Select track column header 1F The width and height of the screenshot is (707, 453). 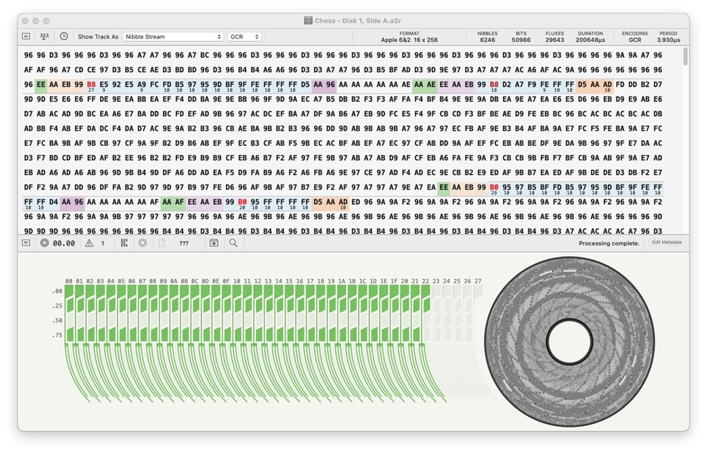tap(394, 281)
